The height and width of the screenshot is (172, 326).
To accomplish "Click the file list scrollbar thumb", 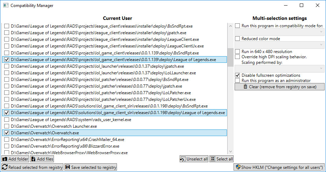I will point(230,57).
